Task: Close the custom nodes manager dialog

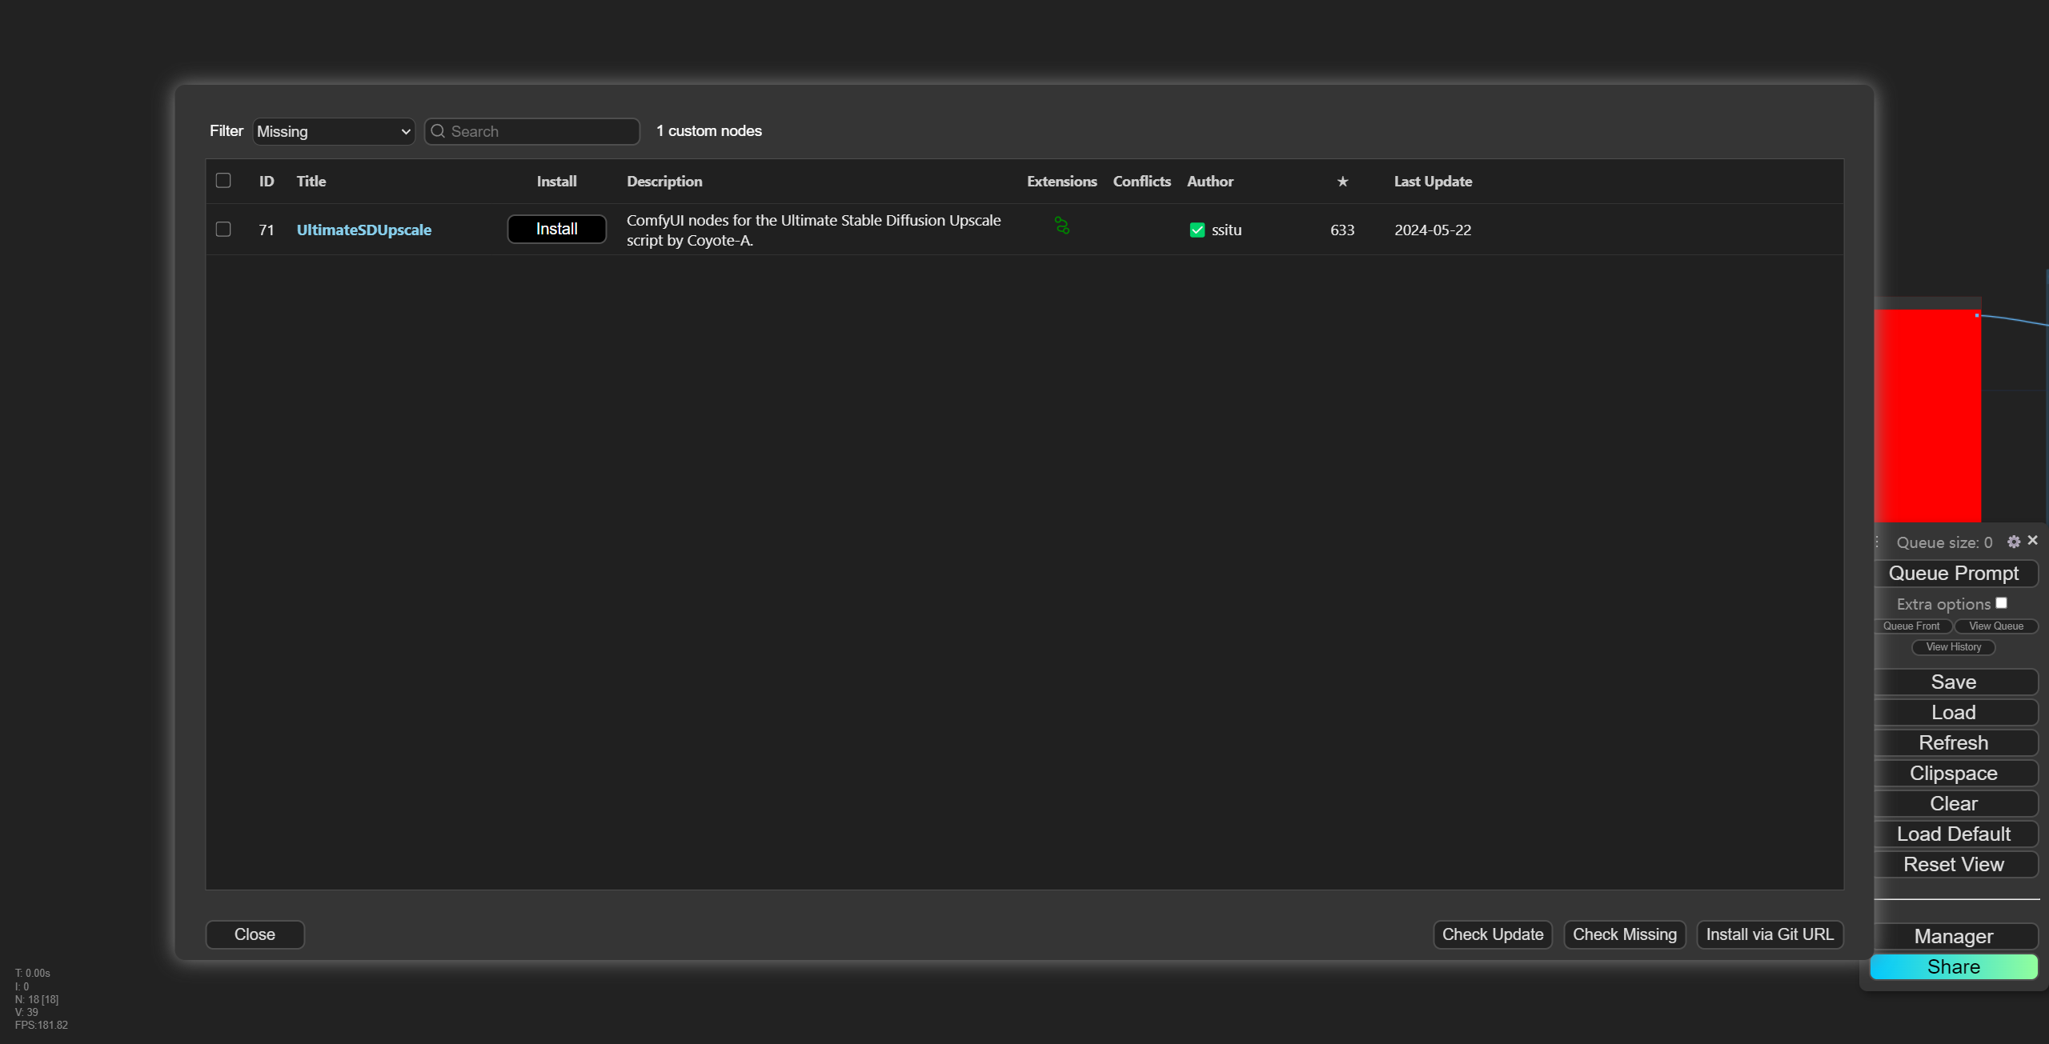Action: (255, 934)
